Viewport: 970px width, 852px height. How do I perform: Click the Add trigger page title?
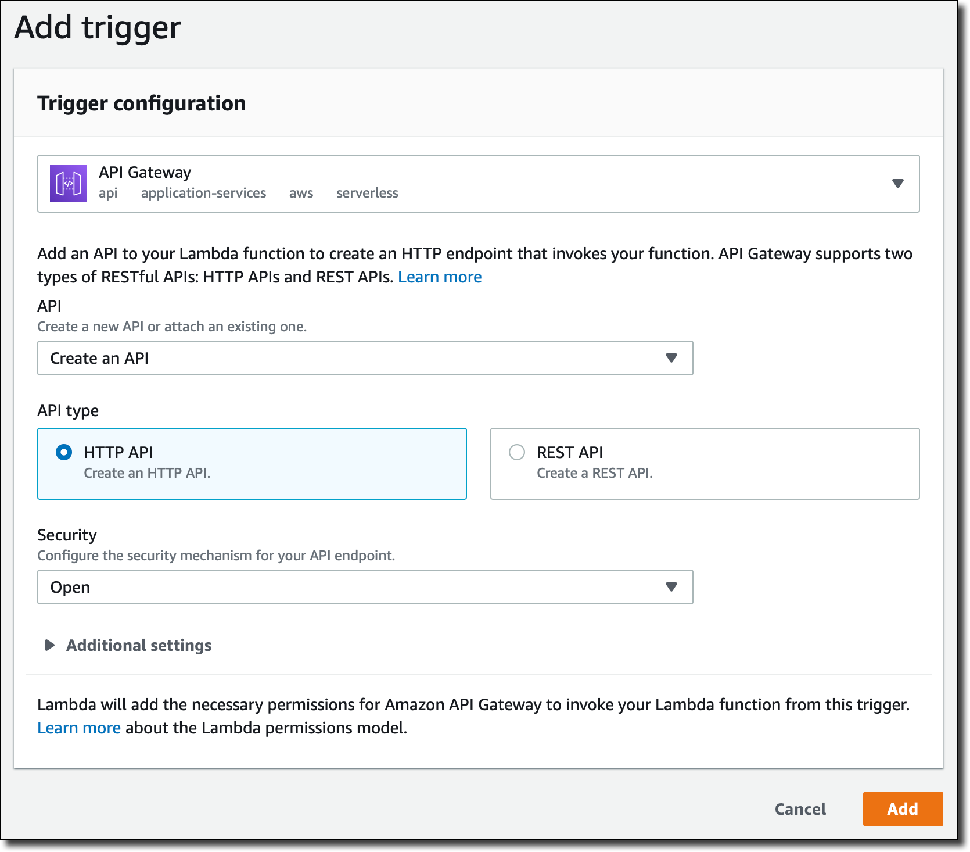point(98,26)
